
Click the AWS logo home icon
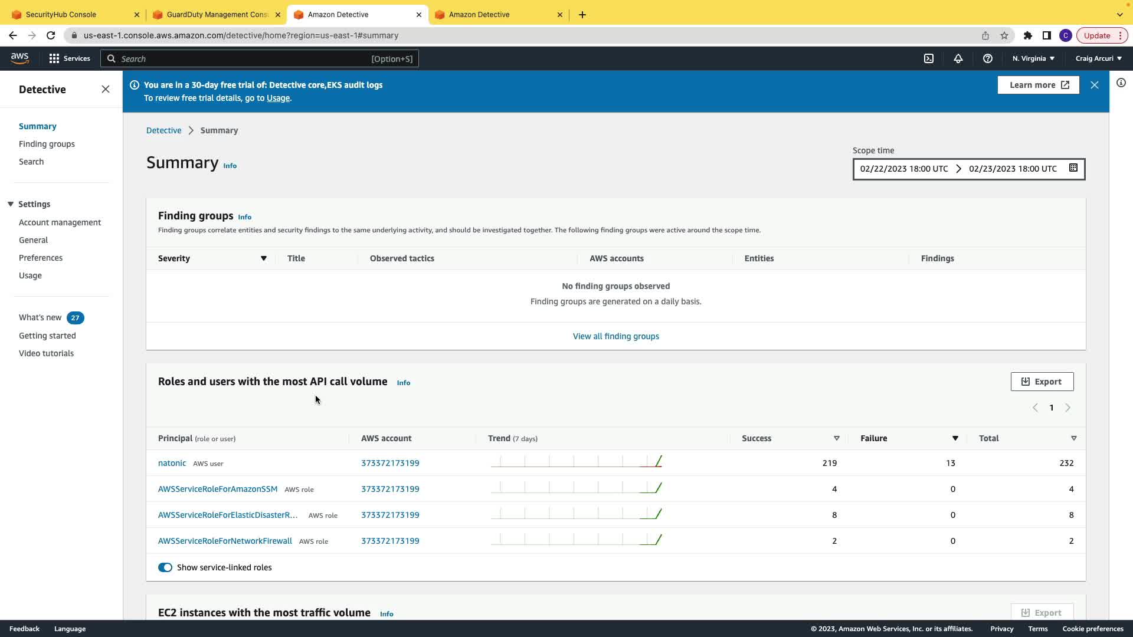[x=19, y=58]
